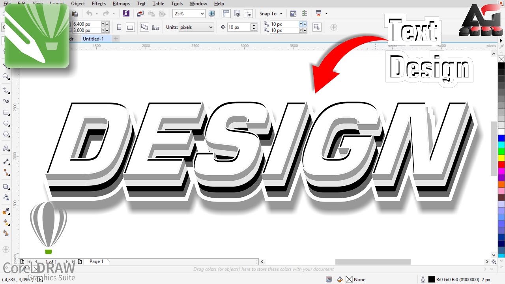
Task: Set Landscape page orientation
Action: coord(130,27)
